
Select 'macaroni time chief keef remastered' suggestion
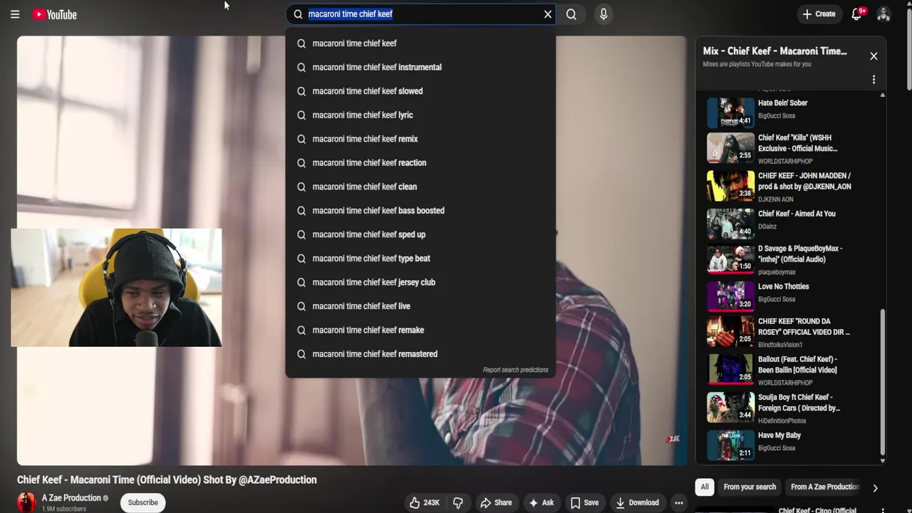(x=420, y=353)
